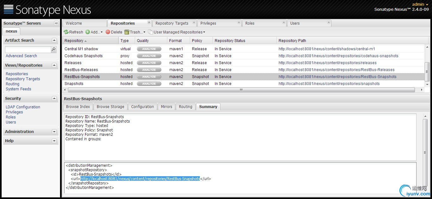Select the Summary tab
The image size is (432, 199).
point(208,107)
